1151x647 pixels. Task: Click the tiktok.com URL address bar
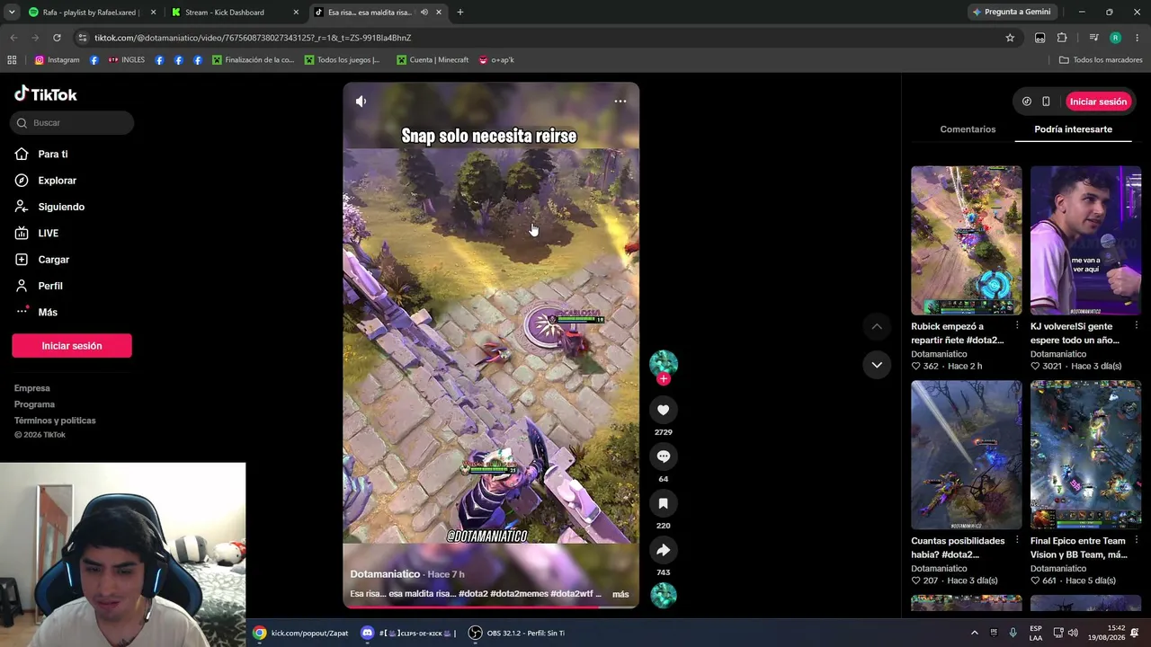coord(540,38)
